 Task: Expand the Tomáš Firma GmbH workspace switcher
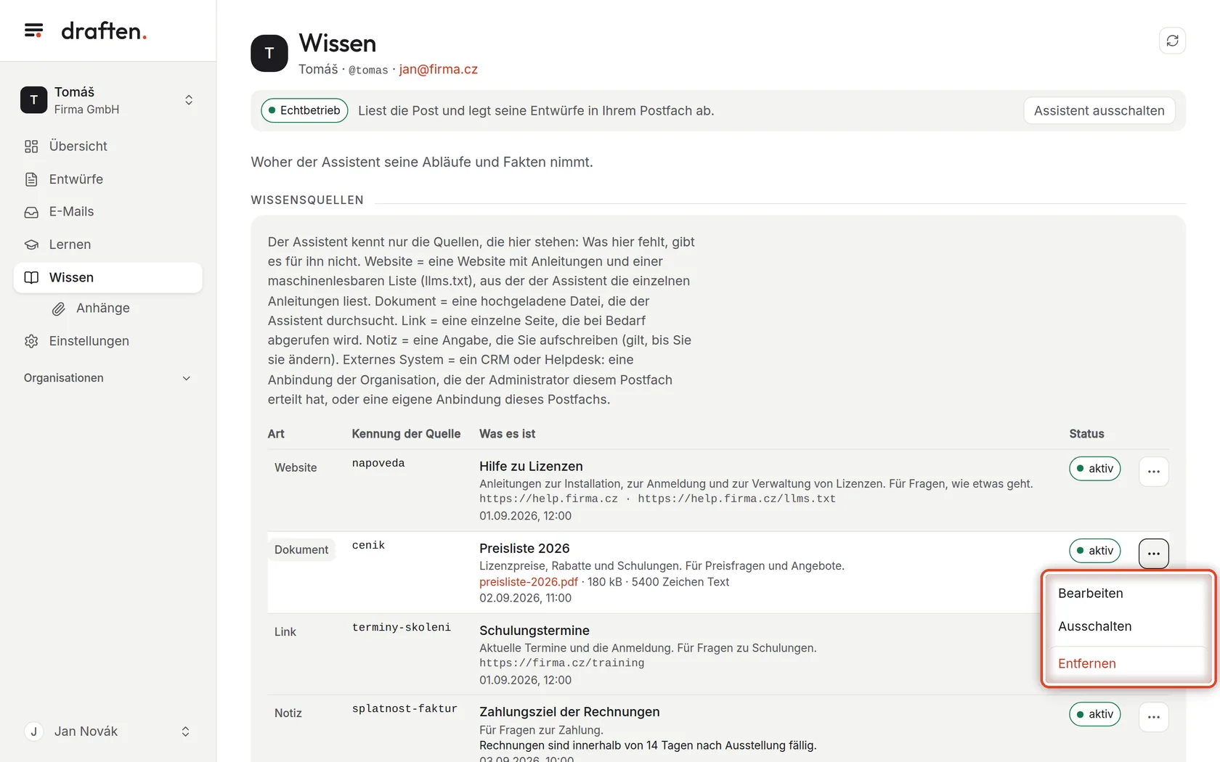pyautogui.click(x=107, y=100)
